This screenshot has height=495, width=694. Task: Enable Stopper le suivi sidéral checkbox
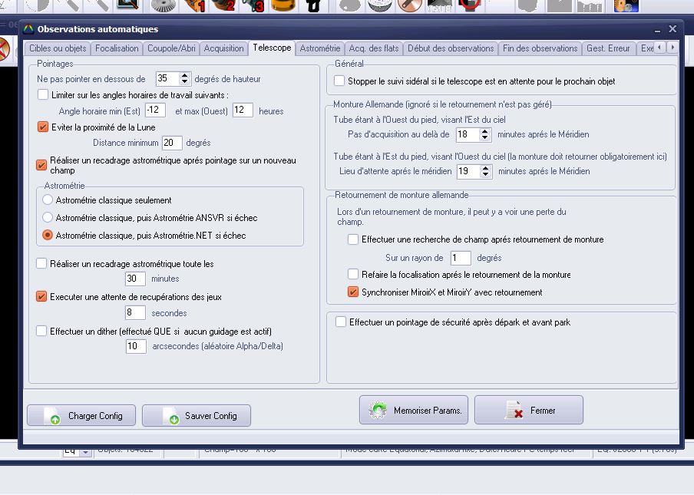(340, 81)
